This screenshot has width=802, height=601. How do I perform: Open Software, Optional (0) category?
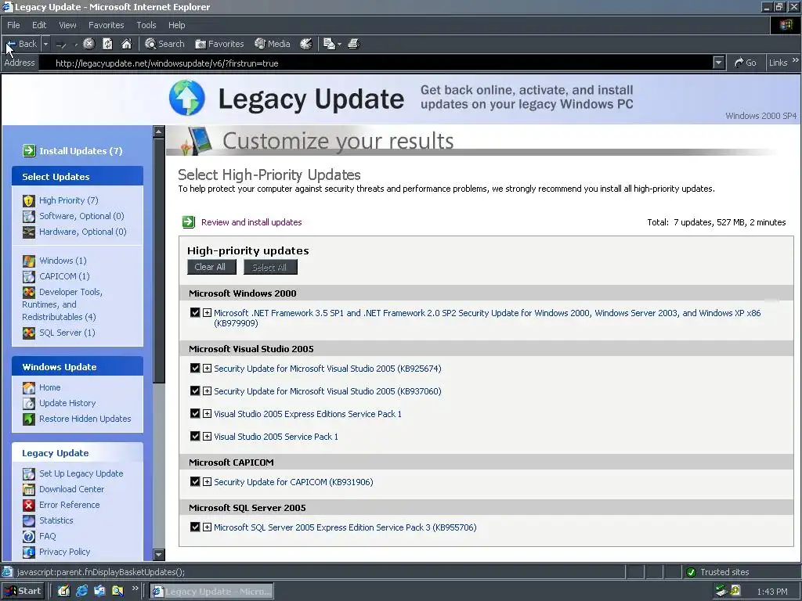coord(81,216)
